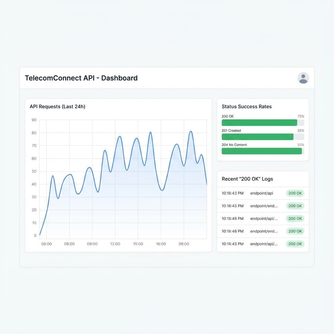The width and height of the screenshot is (334, 334).
Task: Click 10:18:48 PM timestamp next to endpoint/end...
Action: [x=233, y=231]
